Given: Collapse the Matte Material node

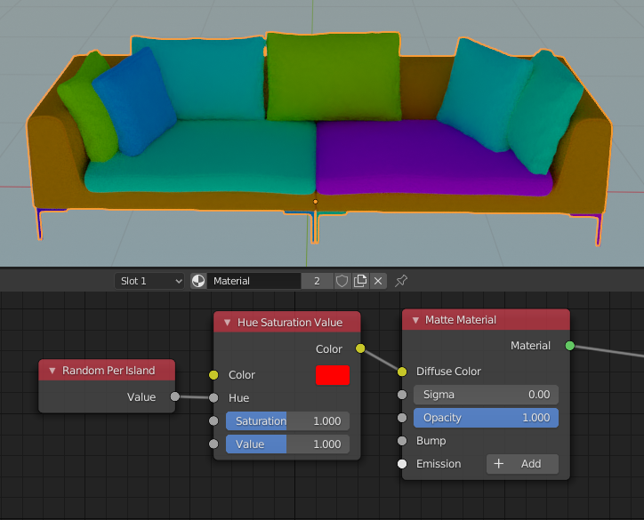Looking at the screenshot, I should click(415, 320).
